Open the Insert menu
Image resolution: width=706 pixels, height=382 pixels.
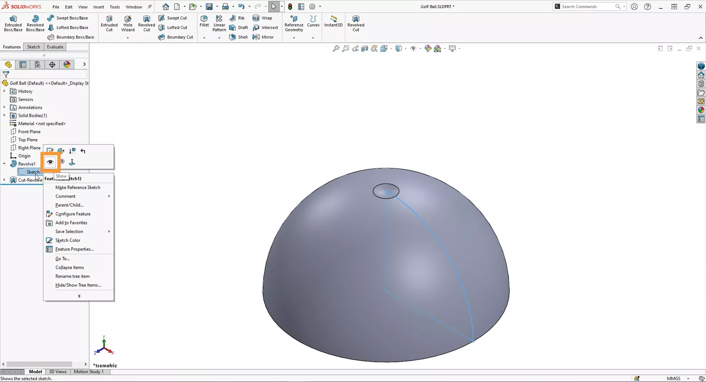coord(99,7)
